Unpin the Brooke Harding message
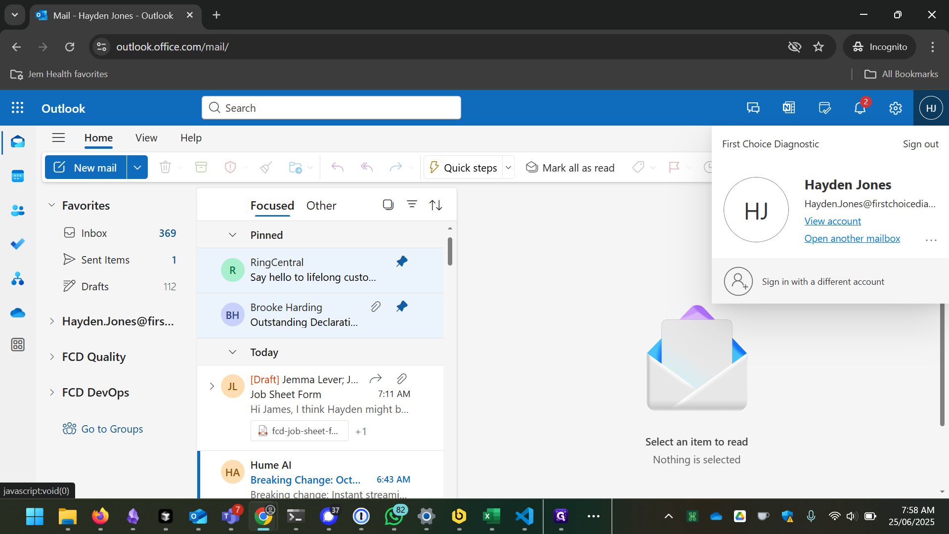Viewport: 949px width, 534px height. pyautogui.click(x=402, y=307)
